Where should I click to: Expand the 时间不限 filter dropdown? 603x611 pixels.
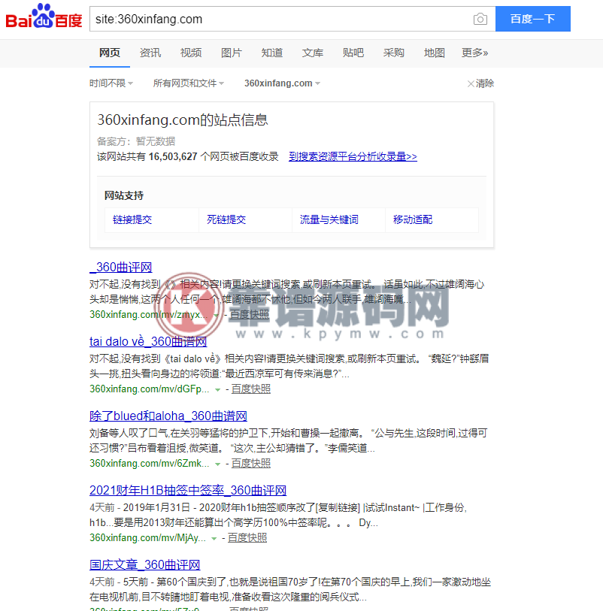[111, 83]
